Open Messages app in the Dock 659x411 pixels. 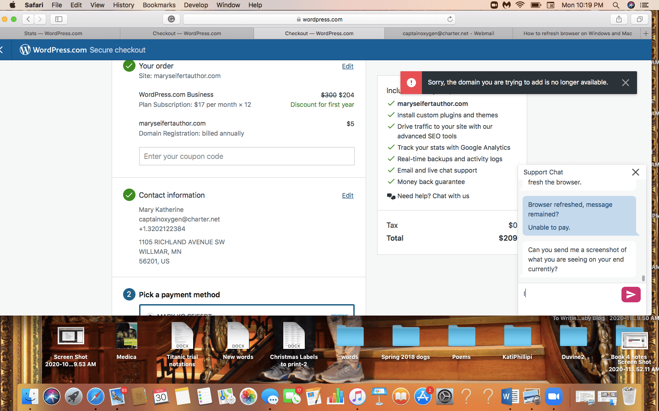[x=270, y=396]
